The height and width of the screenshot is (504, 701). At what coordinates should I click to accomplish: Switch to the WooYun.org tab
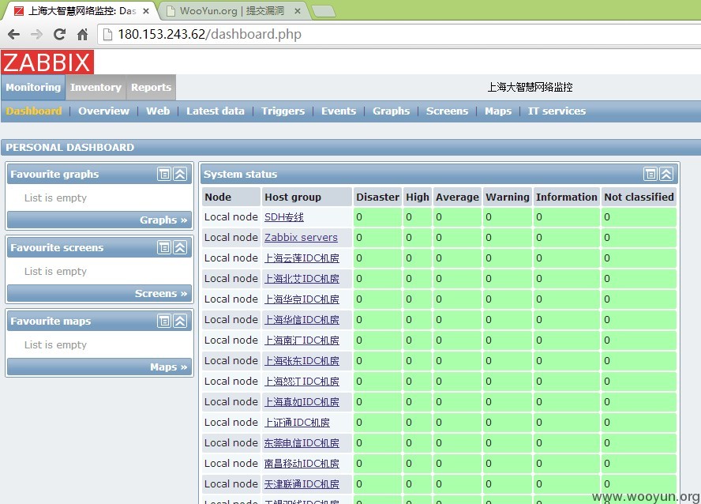231,11
